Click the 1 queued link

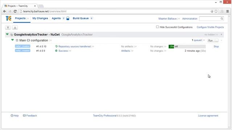(x=196, y=40)
